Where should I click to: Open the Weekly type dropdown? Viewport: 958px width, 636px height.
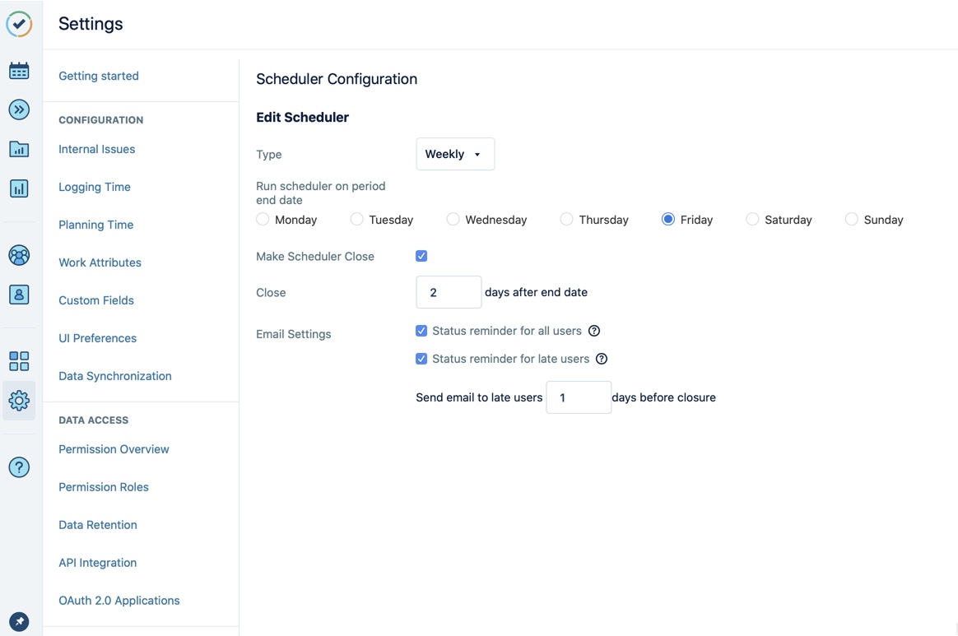(x=455, y=154)
